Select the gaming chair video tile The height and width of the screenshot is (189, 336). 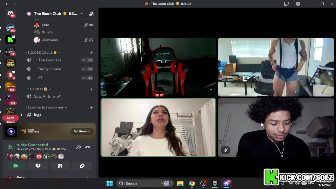tap(158, 67)
